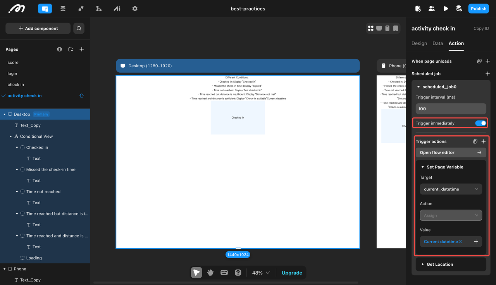
Task: Click the global settings icon beside Pages
Action: pos(59,49)
